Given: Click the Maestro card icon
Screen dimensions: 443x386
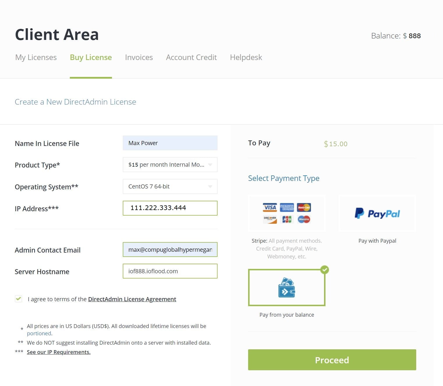Looking at the screenshot, I should point(304,219).
